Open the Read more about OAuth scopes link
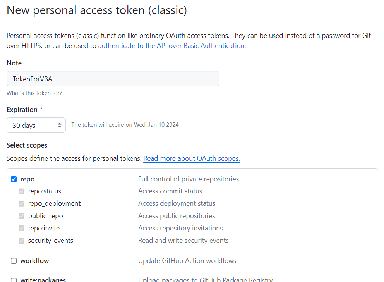Image resolution: width=384 pixels, height=282 pixels. coord(191,158)
